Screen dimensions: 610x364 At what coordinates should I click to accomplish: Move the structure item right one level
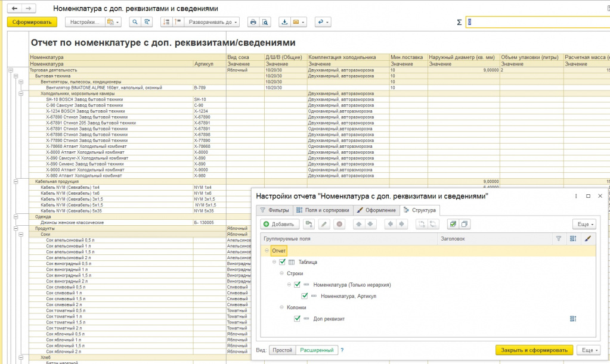pyautogui.click(x=401, y=224)
